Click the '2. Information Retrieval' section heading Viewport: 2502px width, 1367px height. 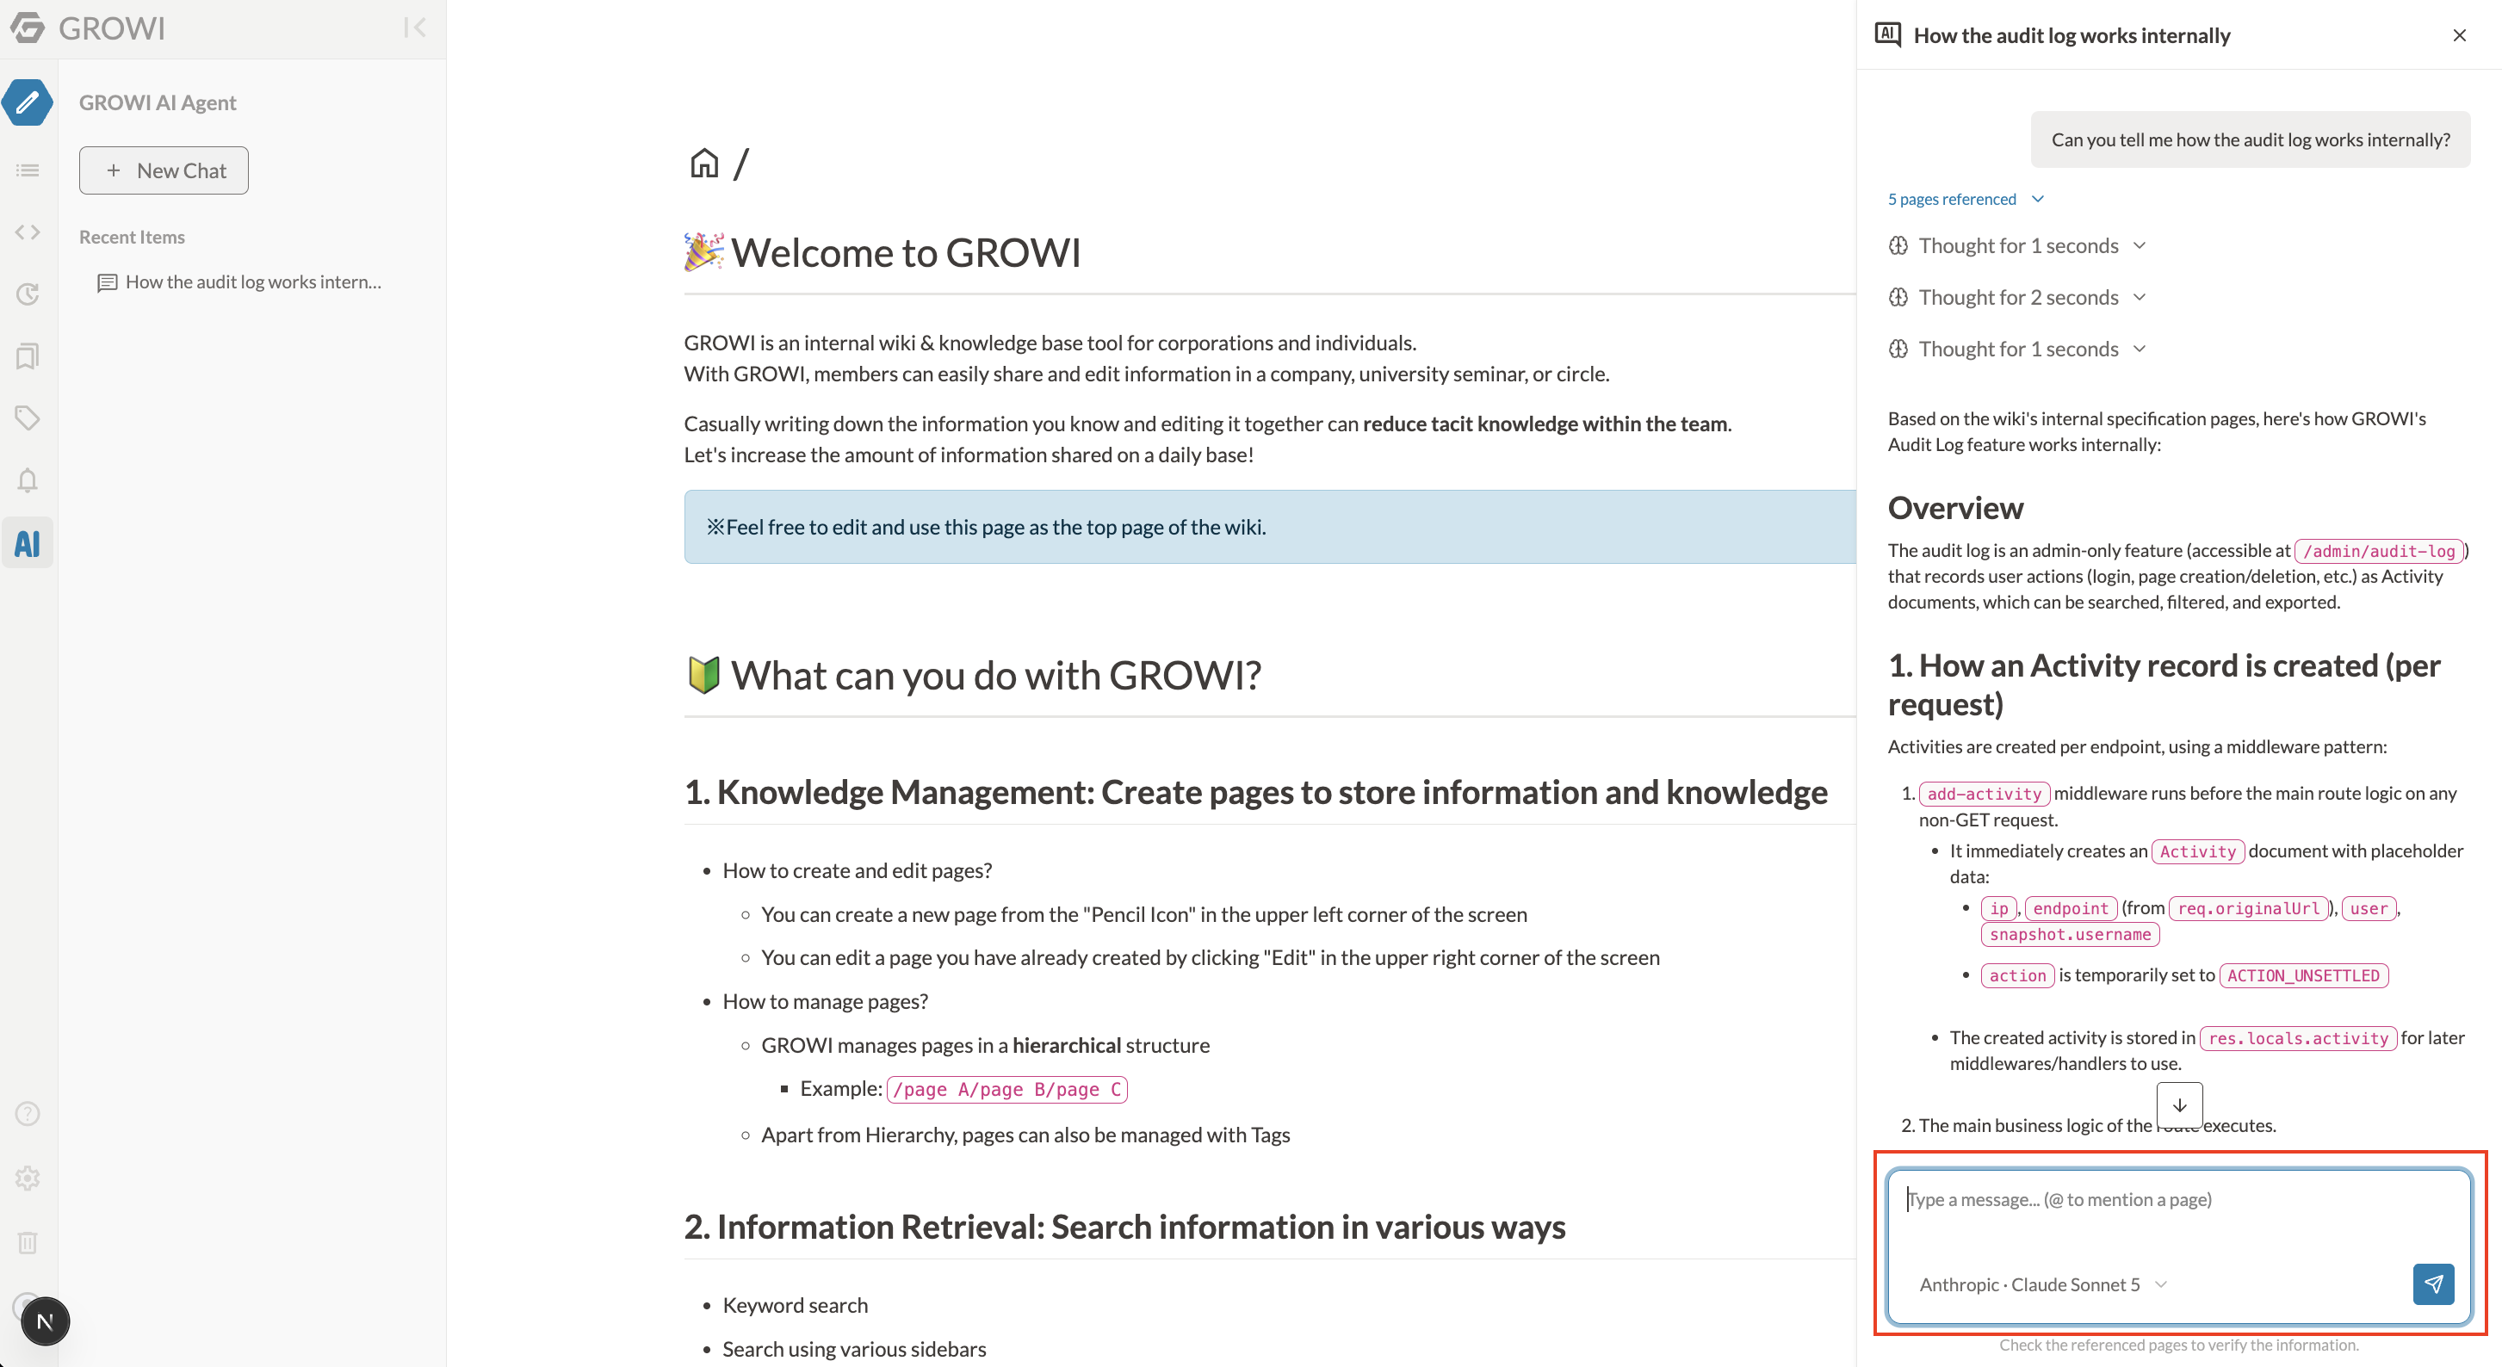click(1124, 1228)
